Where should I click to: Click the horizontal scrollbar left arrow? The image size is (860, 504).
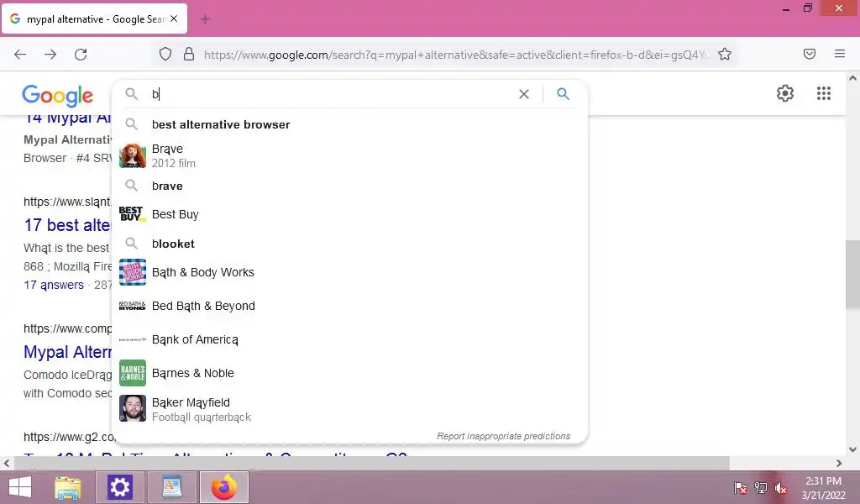click(x=7, y=464)
